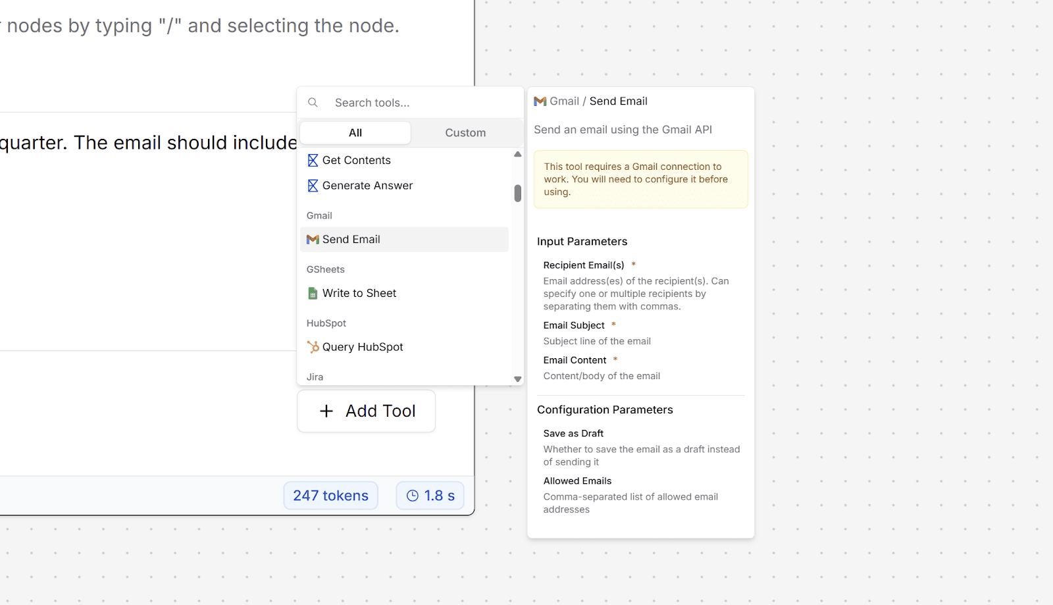Click the Gmail connection warning notice
The image size is (1053, 605).
[x=641, y=180]
